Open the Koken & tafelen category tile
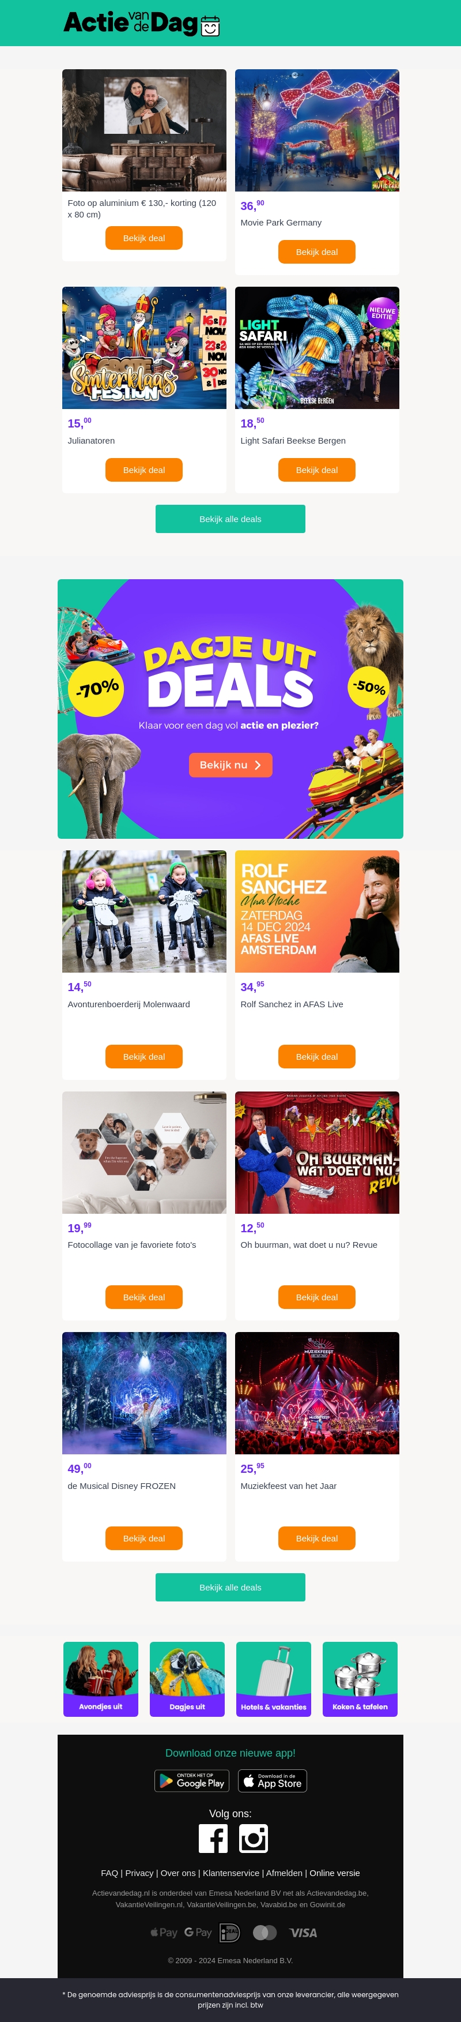 [x=360, y=1679]
